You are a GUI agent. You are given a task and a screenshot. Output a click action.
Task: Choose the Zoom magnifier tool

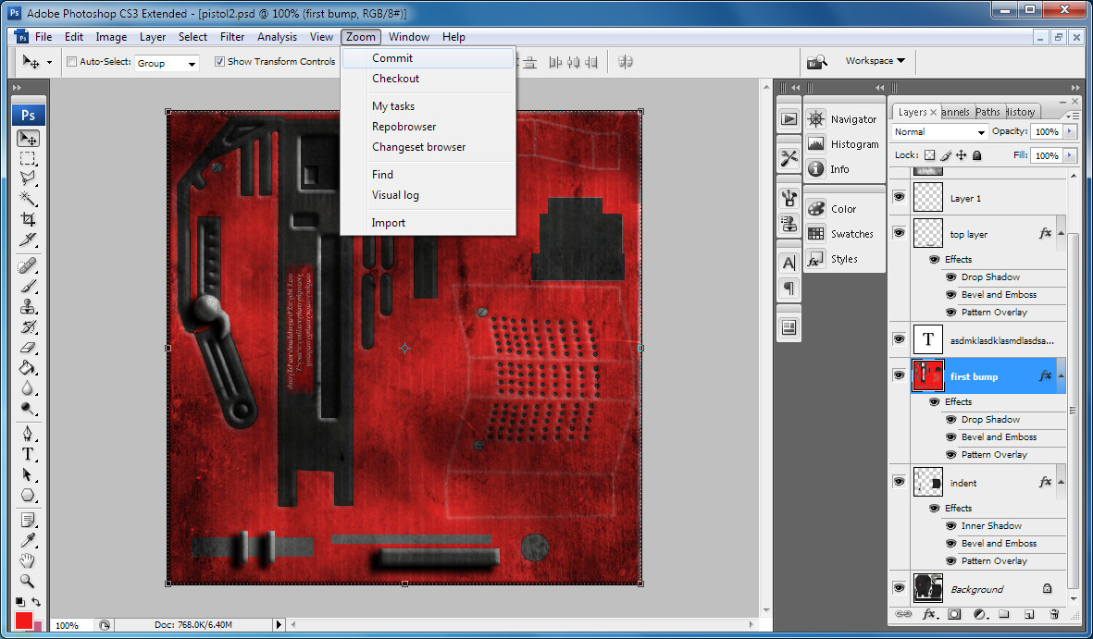pos(28,582)
